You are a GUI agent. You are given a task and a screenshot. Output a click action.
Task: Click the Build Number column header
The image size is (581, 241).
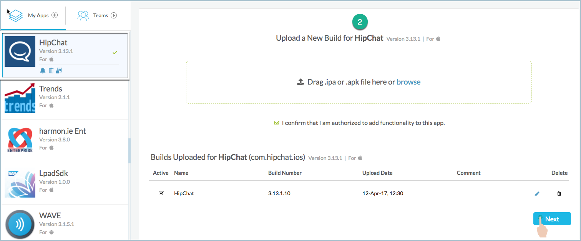[x=285, y=173]
